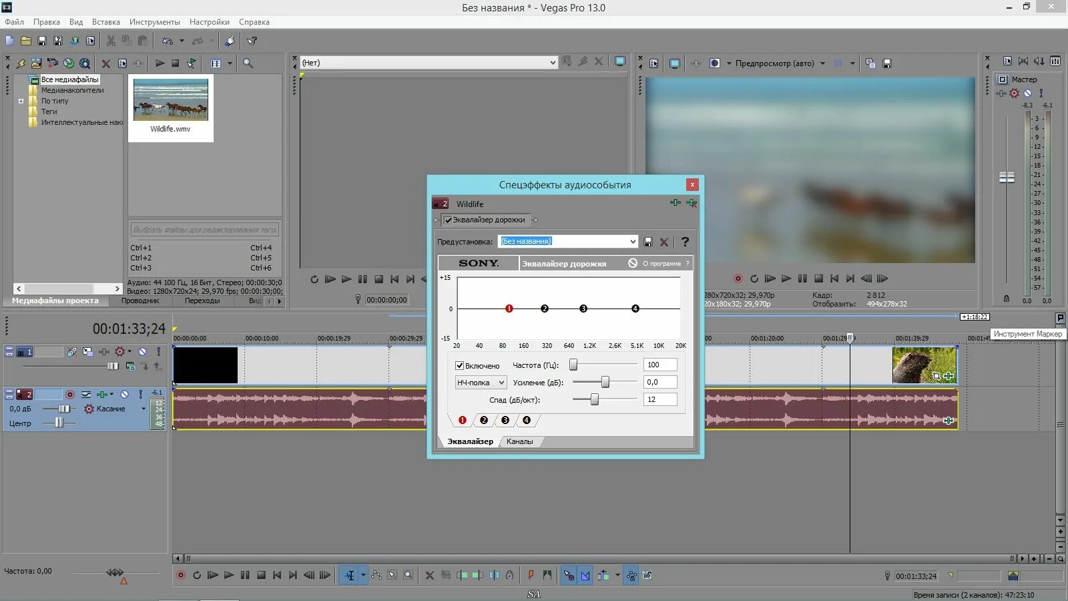Uncheck the Включено band checkbox
The image size is (1068, 601).
point(459,365)
